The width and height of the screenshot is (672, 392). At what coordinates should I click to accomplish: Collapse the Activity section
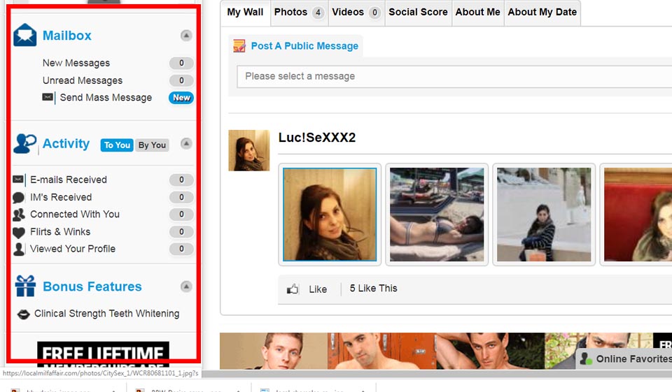coord(186,143)
